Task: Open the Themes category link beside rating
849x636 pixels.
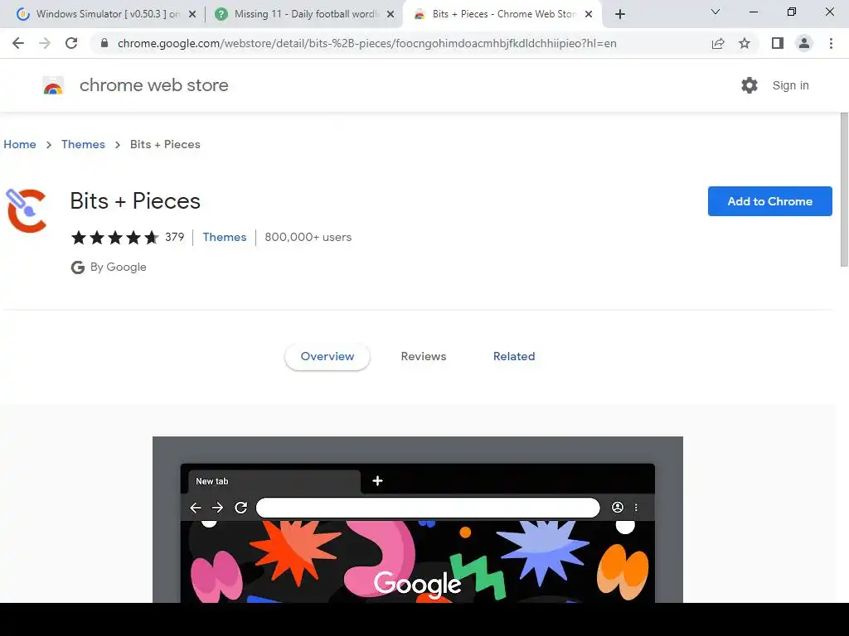Action: coord(224,237)
